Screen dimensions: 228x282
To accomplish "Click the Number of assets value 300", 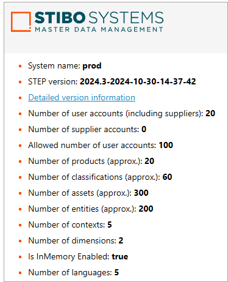I will click(x=141, y=193).
